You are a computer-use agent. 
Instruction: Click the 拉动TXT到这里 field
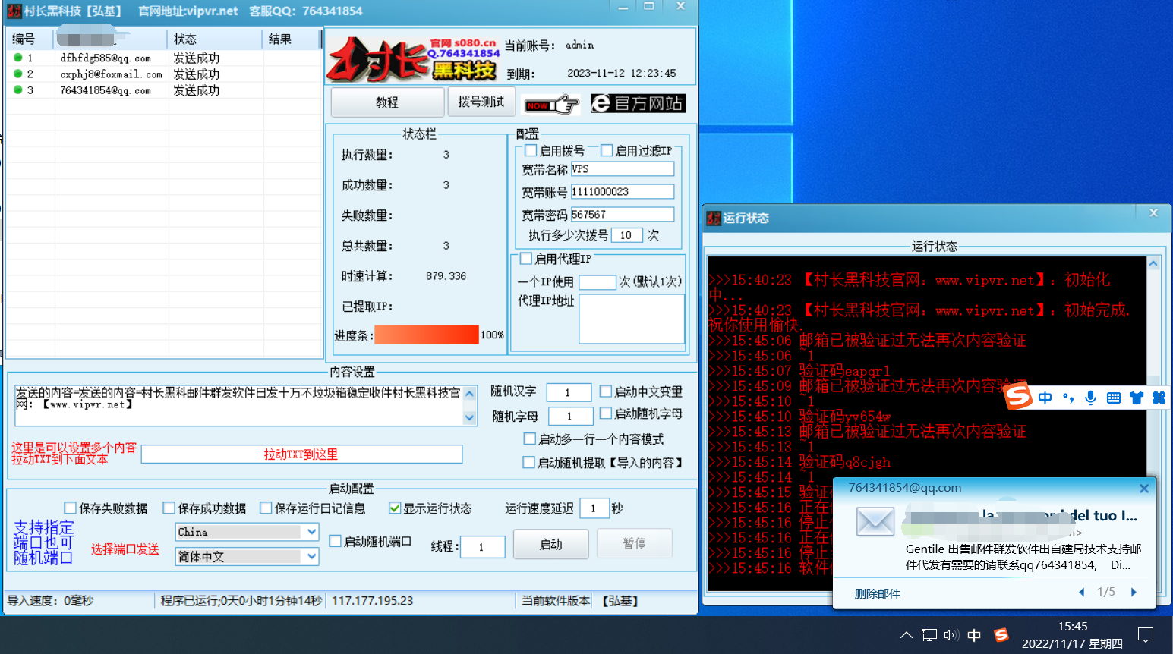click(301, 454)
